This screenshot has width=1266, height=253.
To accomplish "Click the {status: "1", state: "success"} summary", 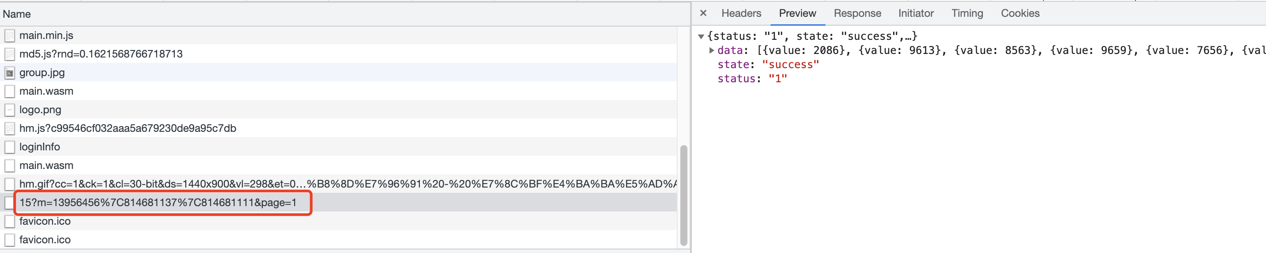I will (x=812, y=36).
